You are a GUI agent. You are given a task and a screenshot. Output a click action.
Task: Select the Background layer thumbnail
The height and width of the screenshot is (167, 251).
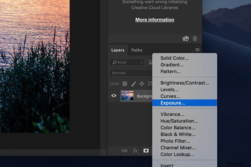pos(127,96)
